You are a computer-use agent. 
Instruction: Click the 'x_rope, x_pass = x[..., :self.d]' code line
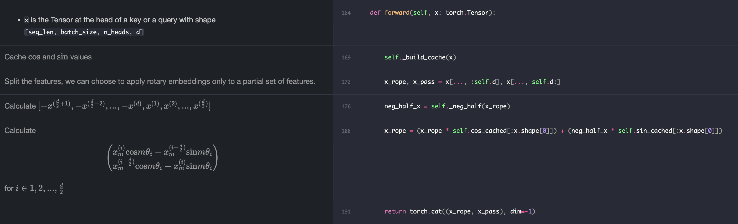point(472,82)
